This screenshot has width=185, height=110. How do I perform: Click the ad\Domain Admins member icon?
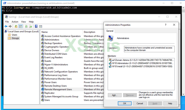(110, 60)
